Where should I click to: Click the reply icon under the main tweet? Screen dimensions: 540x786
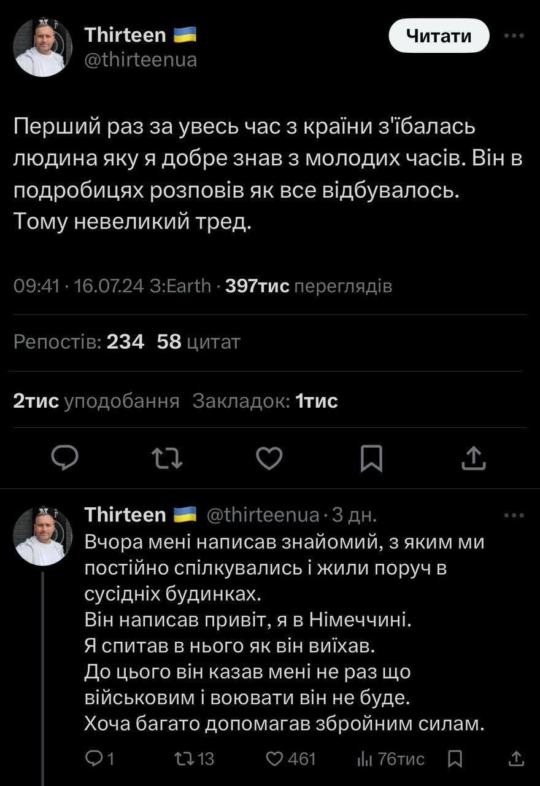click(x=64, y=458)
